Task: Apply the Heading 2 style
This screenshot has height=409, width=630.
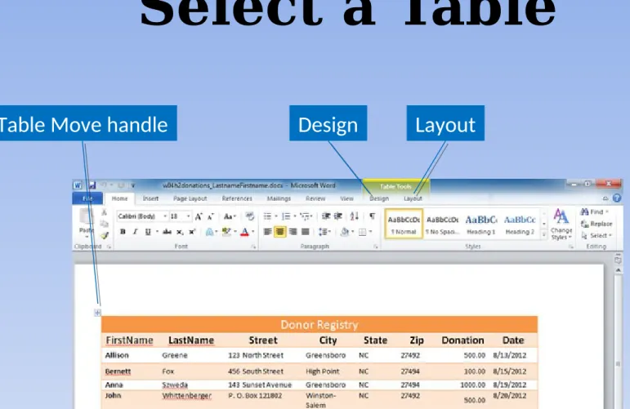Action: (520, 224)
